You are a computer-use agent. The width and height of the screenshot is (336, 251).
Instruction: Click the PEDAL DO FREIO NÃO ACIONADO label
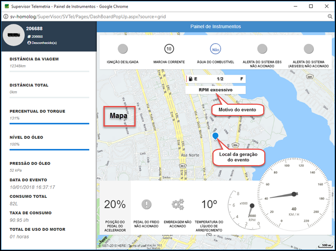point(146,224)
